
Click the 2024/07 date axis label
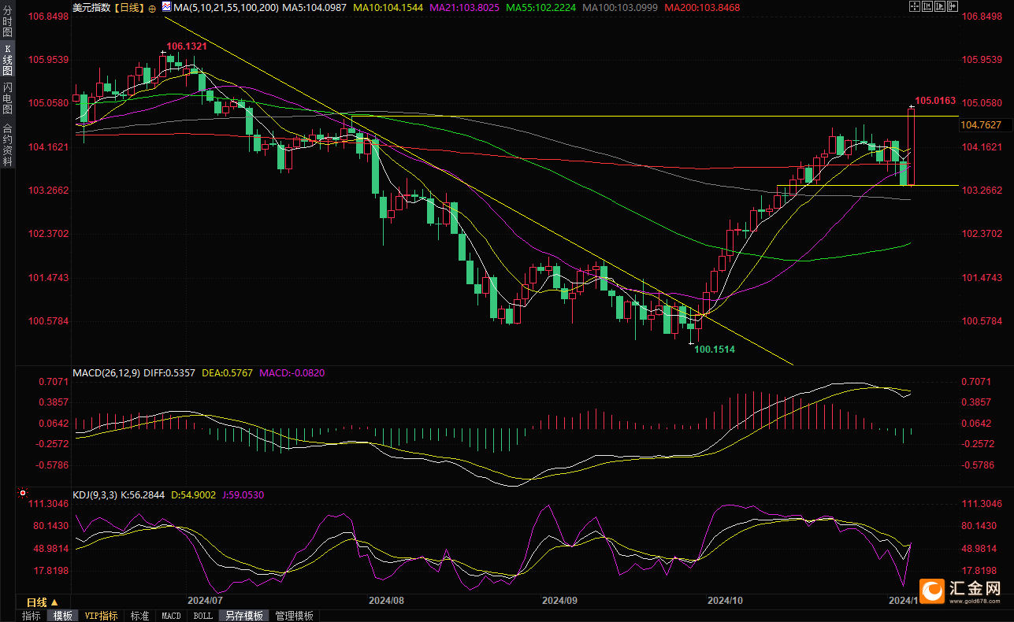point(207,600)
